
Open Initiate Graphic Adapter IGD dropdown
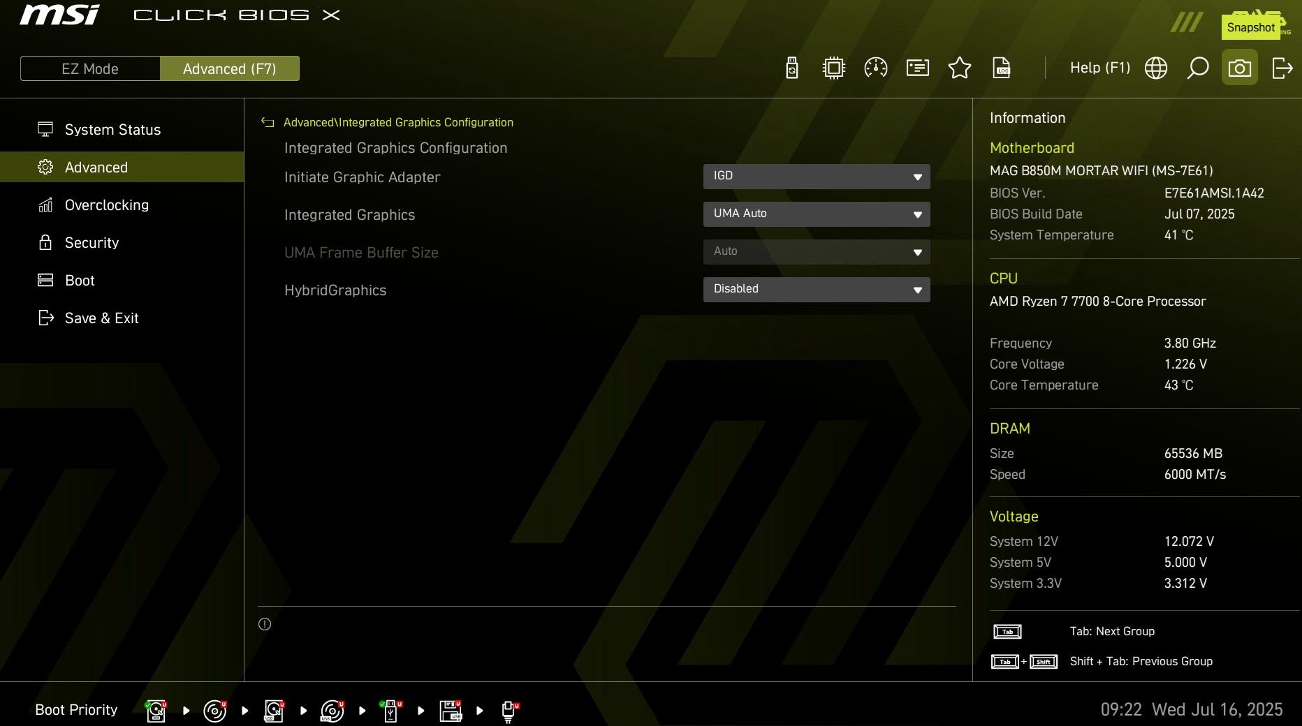pos(817,177)
